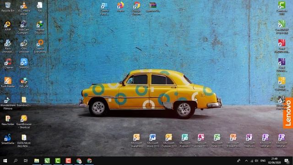Viewport: 293px width, 165px height.
Task: Open the volume control tray icon
Action: tap(256, 161)
